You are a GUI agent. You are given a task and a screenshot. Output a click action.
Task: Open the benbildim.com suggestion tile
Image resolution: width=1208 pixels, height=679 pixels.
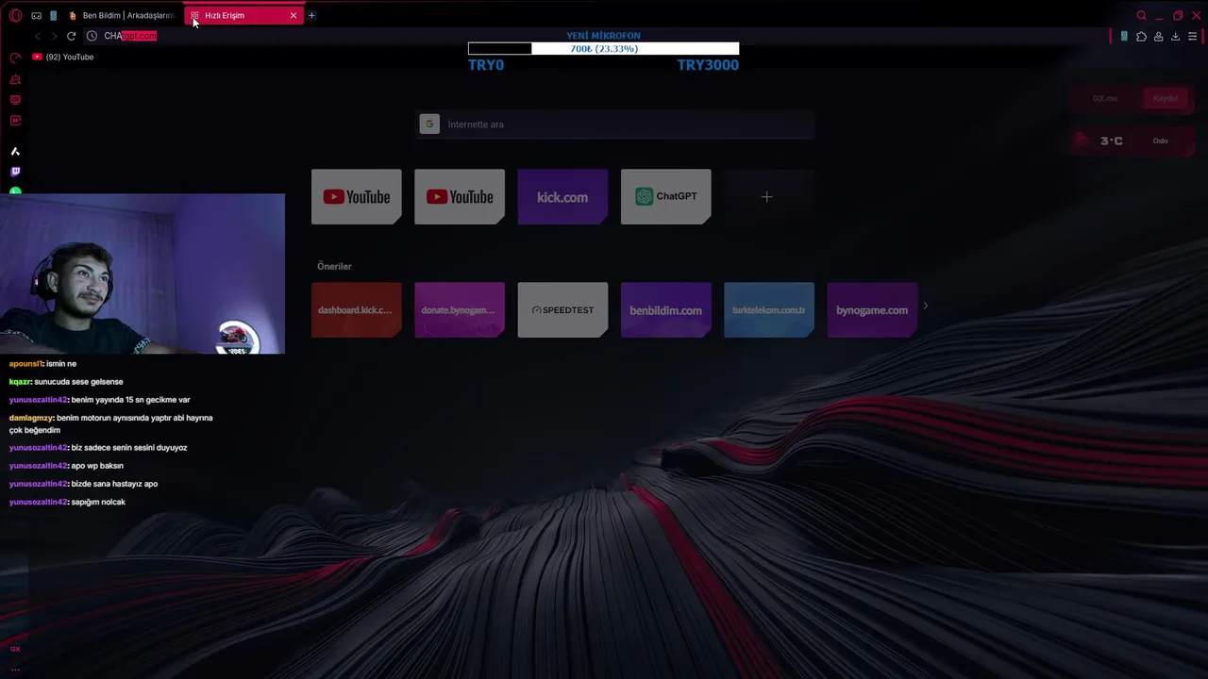click(665, 310)
